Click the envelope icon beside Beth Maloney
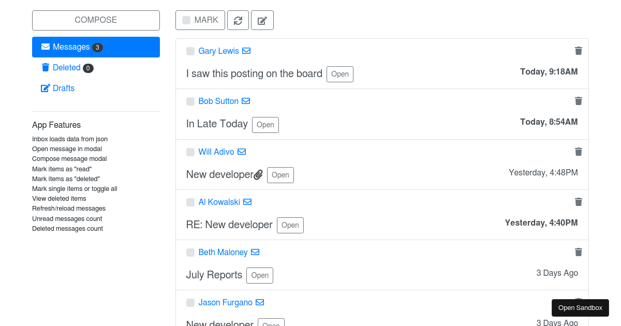Viewport: 621px width, 326px height. (255, 252)
